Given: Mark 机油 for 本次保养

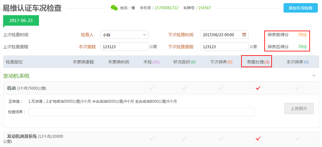Looking at the screenshot, I should [297, 88].
